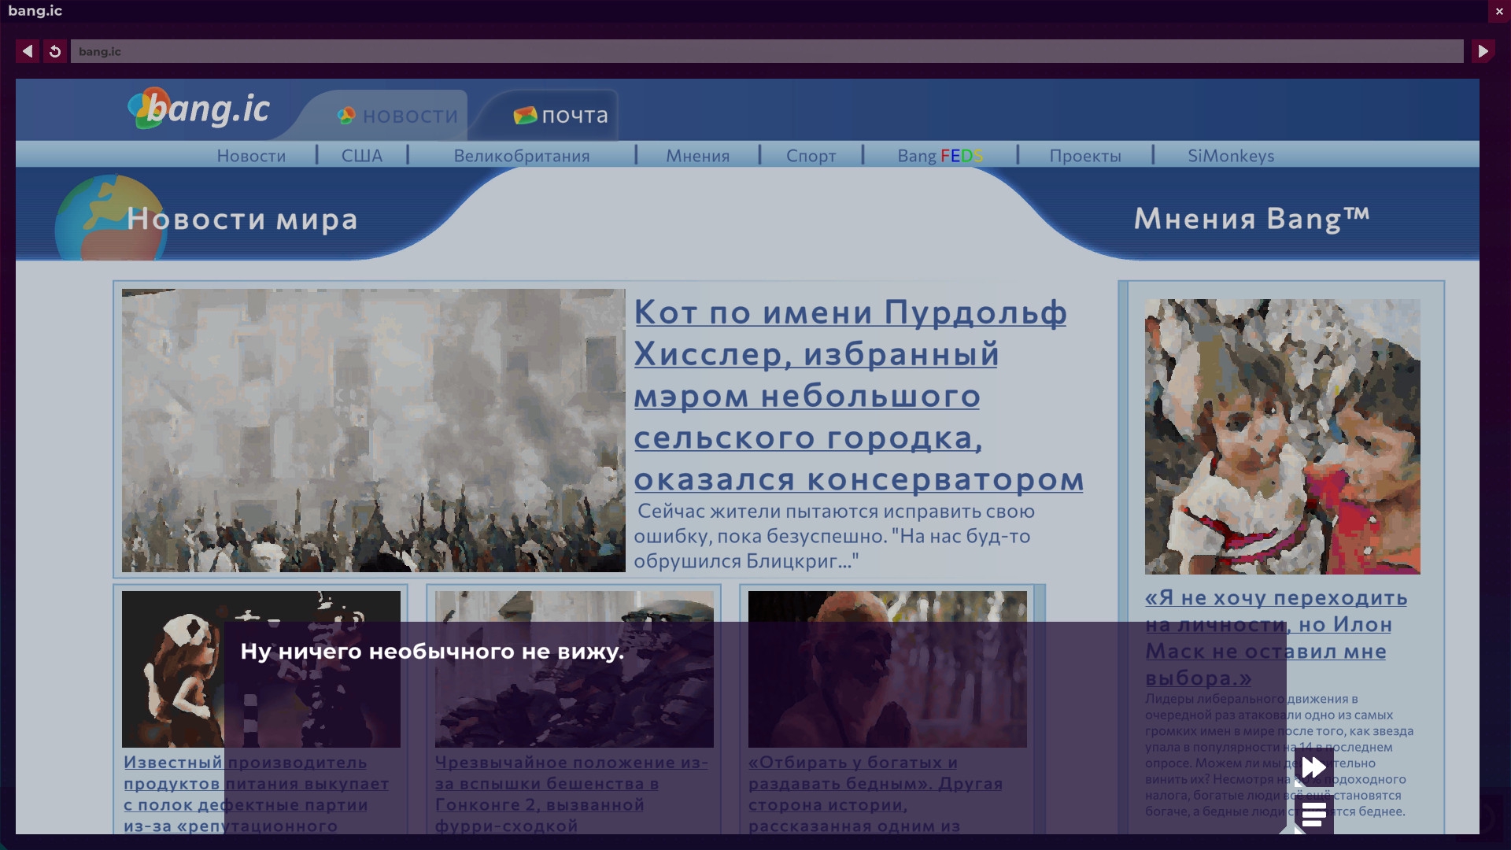
Task: Open the smoky crowd protest photo
Action: point(374,431)
